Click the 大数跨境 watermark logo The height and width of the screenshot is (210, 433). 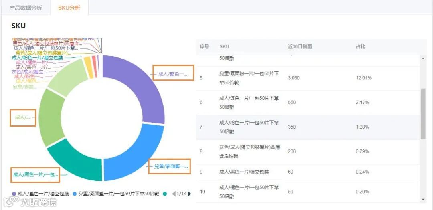pyautogui.click(x=29, y=202)
